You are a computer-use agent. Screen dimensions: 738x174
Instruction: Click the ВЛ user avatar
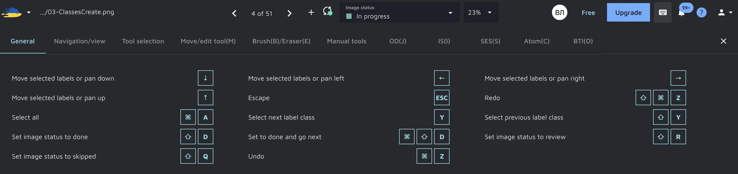[560, 12]
